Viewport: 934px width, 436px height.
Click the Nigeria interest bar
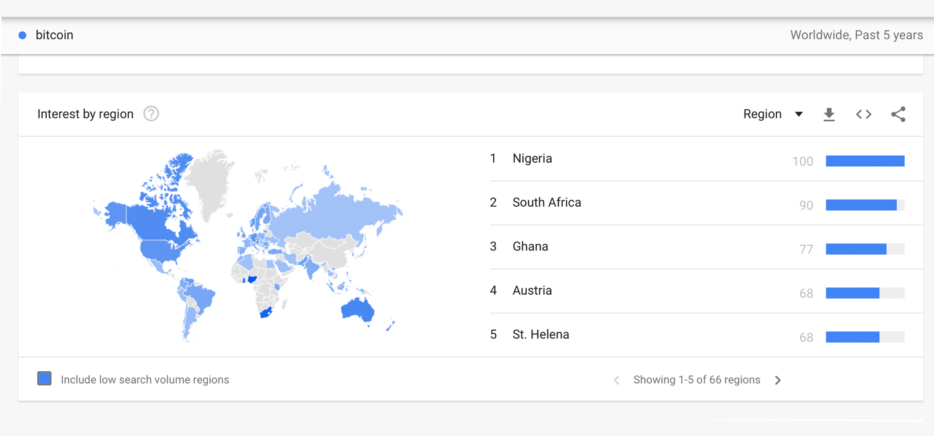tap(865, 161)
